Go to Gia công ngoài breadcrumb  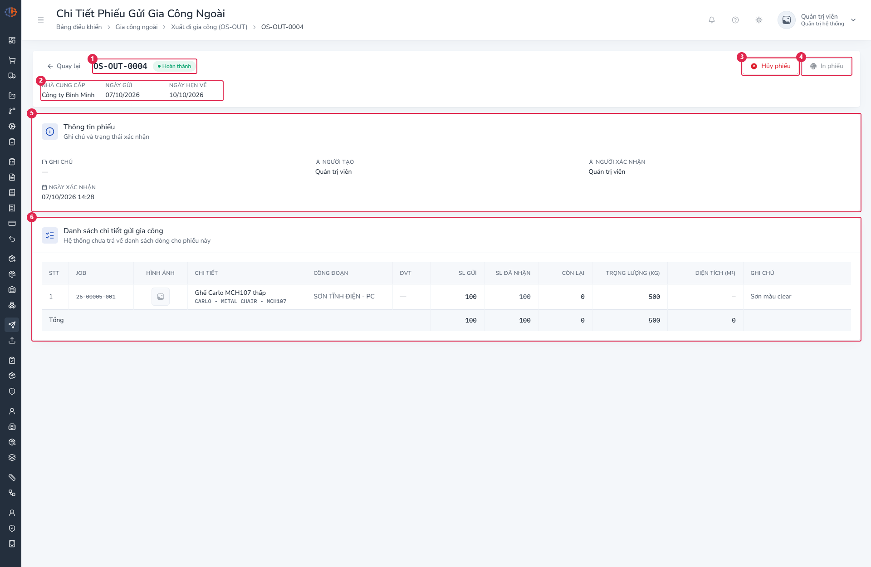point(137,27)
